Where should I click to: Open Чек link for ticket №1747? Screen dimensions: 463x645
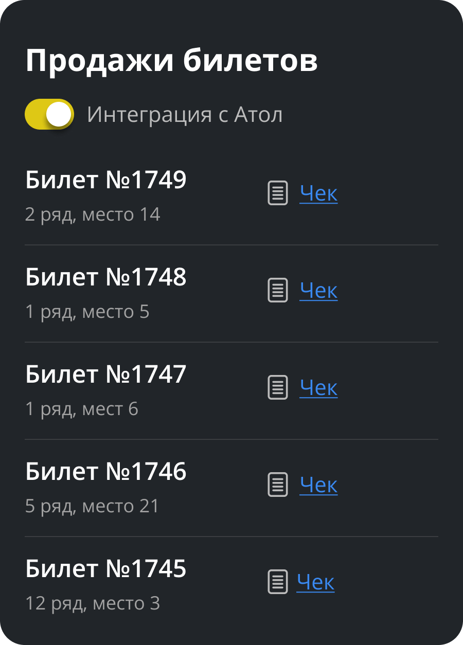[x=318, y=388]
